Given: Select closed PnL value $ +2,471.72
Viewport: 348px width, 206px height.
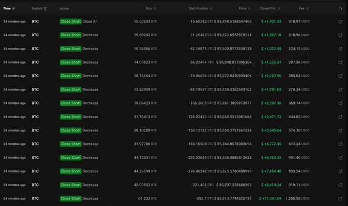Looking at the screenshot, I should [x=271, y=117].
